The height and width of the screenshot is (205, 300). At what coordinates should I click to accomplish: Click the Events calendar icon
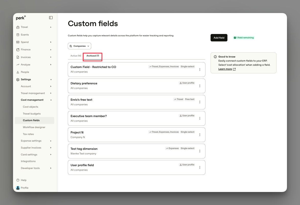(18, 35)
